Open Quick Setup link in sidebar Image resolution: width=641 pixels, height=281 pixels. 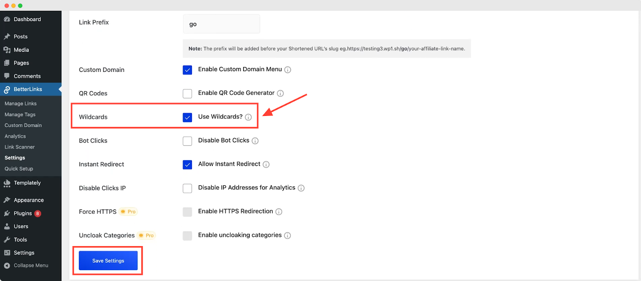19,169
